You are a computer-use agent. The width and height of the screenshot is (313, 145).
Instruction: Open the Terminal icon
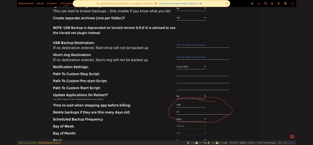click(259, 3)
